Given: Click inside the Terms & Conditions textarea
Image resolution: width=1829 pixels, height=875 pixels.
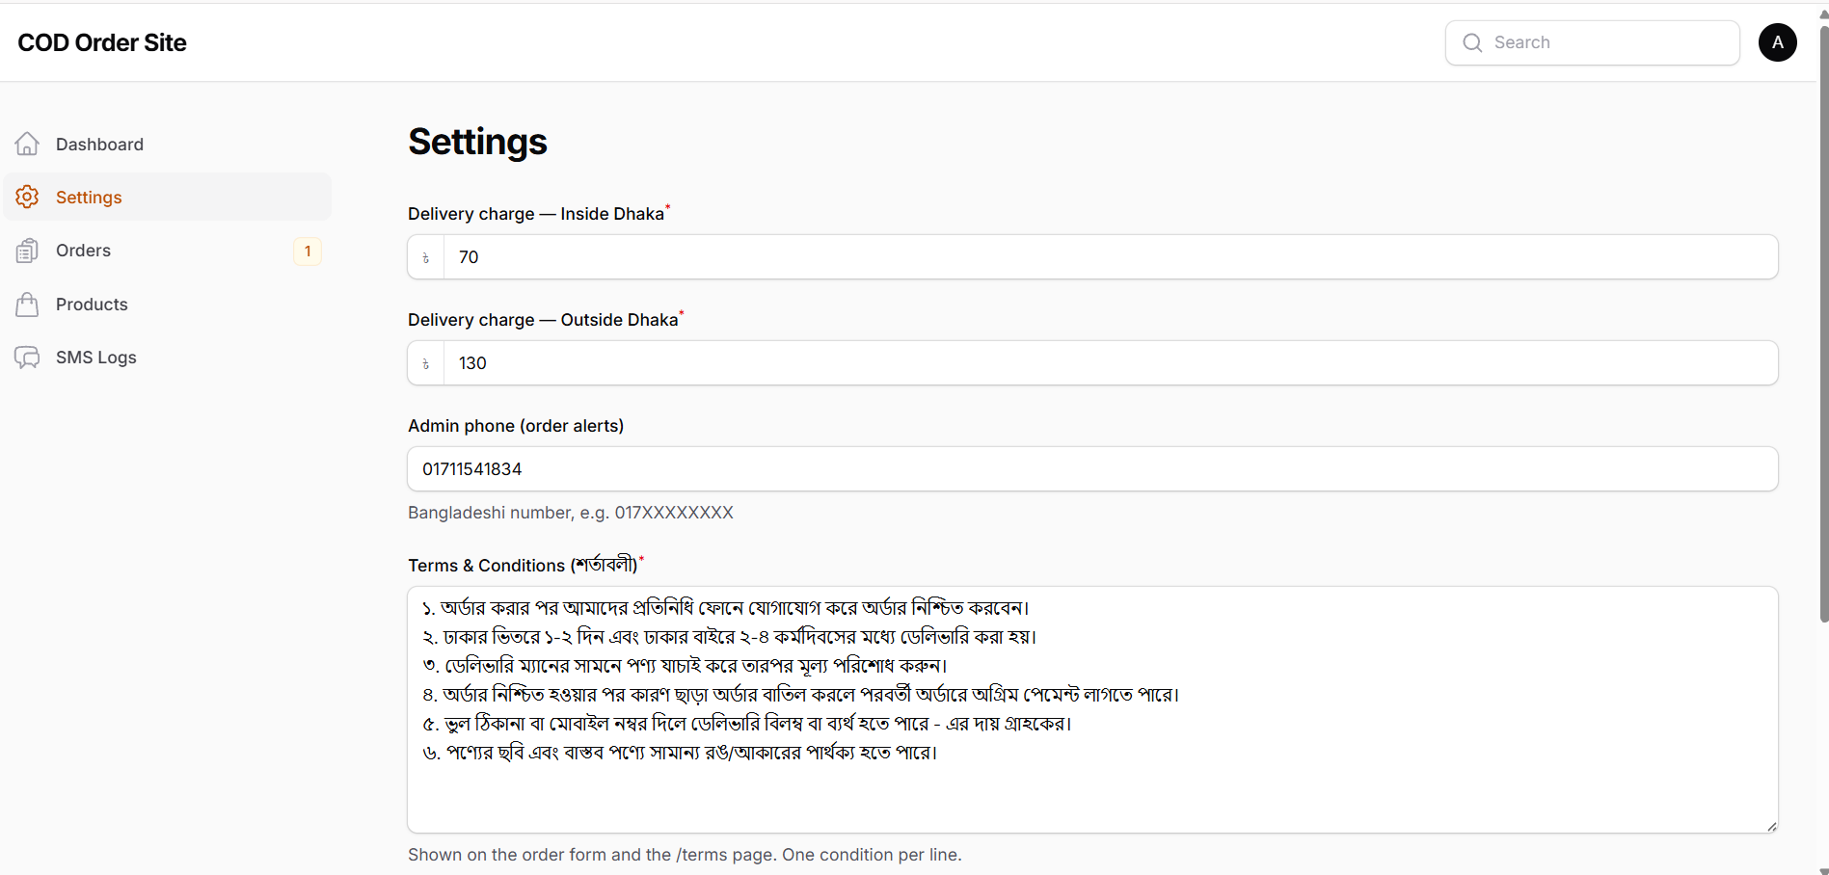Looking at the screenshot, I should [x=1092, y=709].
